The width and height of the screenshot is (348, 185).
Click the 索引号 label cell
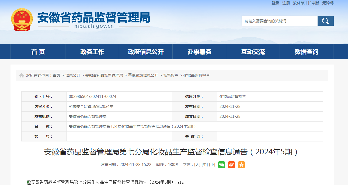coord(44,97)
